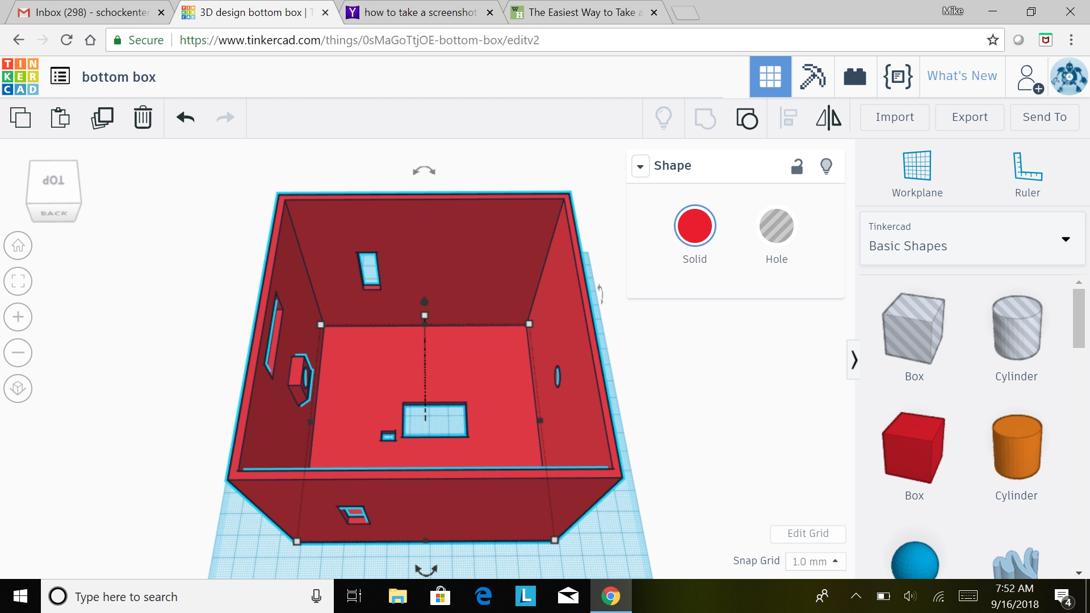
Task: Pick the red Solid color swatch
Action: point(695,225)
